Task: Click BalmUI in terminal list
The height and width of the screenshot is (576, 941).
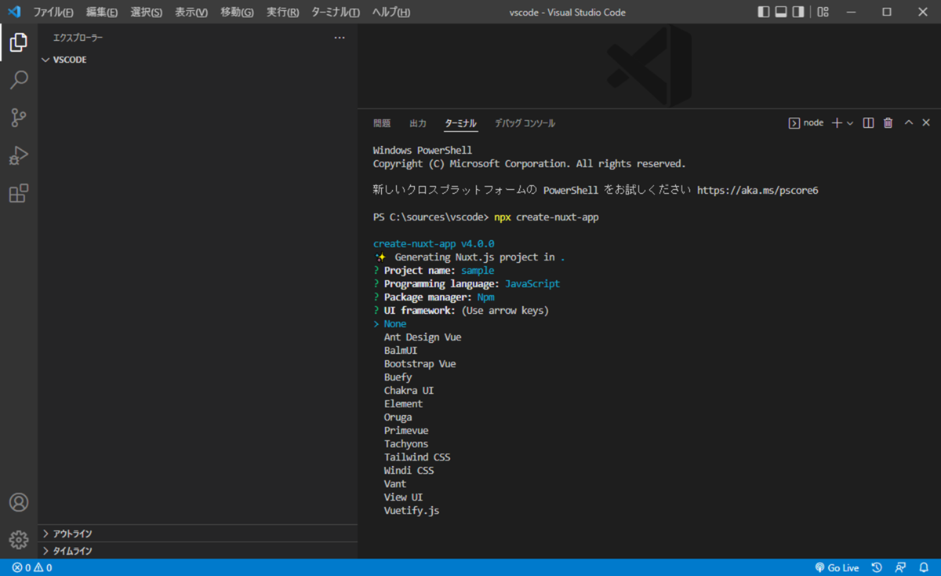Action: [x=401, y=350]
